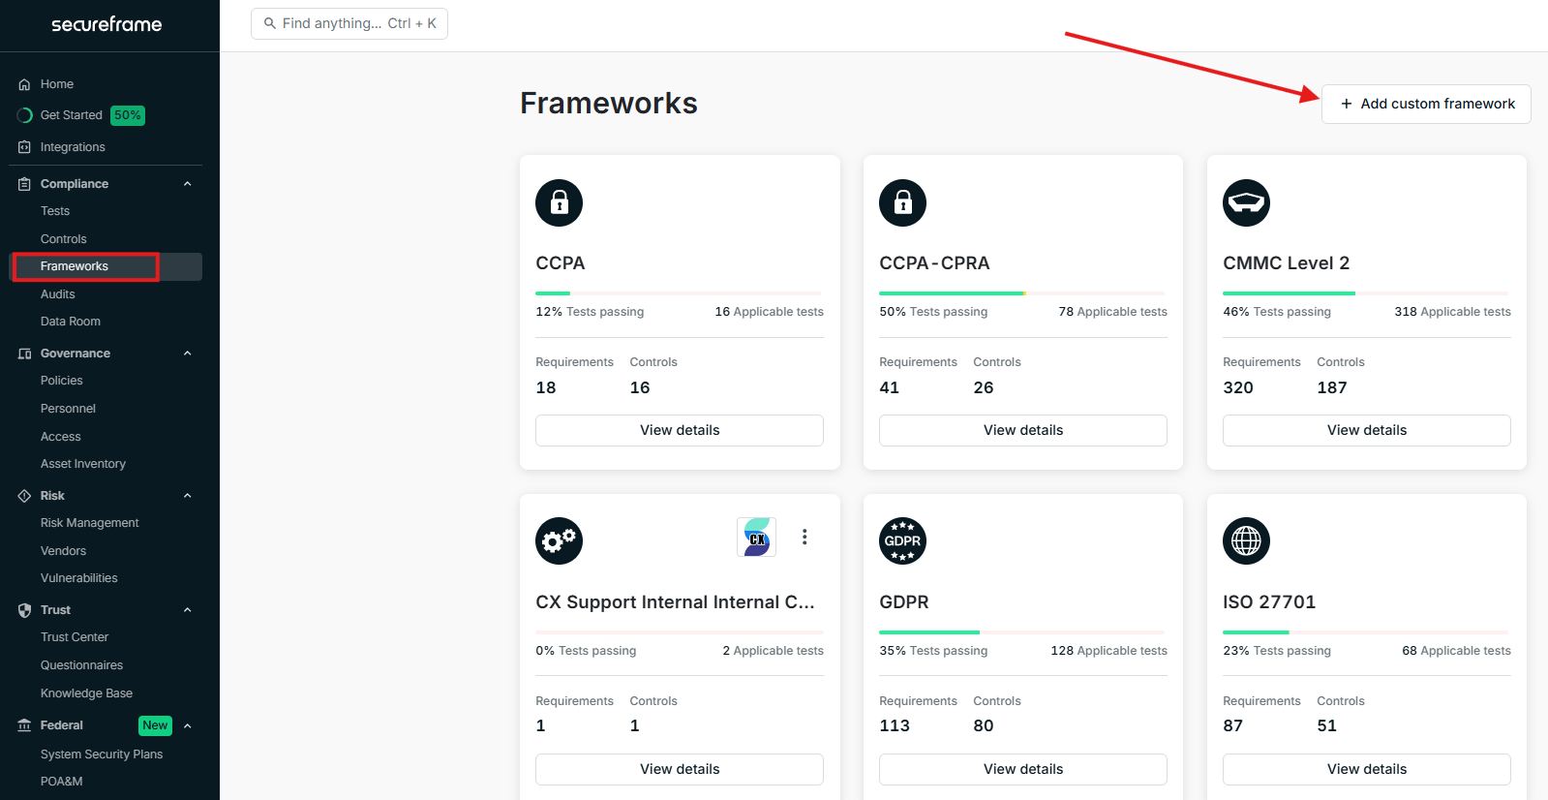Click the Federal building icon
The height and width of the screenshot is (800, 1548).
[25, 725]
